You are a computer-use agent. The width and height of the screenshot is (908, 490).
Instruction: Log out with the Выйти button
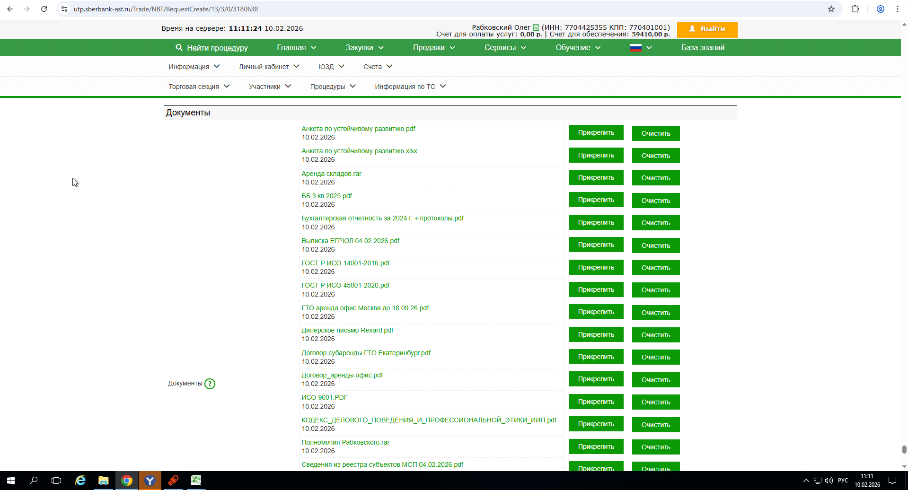point(707,29)
